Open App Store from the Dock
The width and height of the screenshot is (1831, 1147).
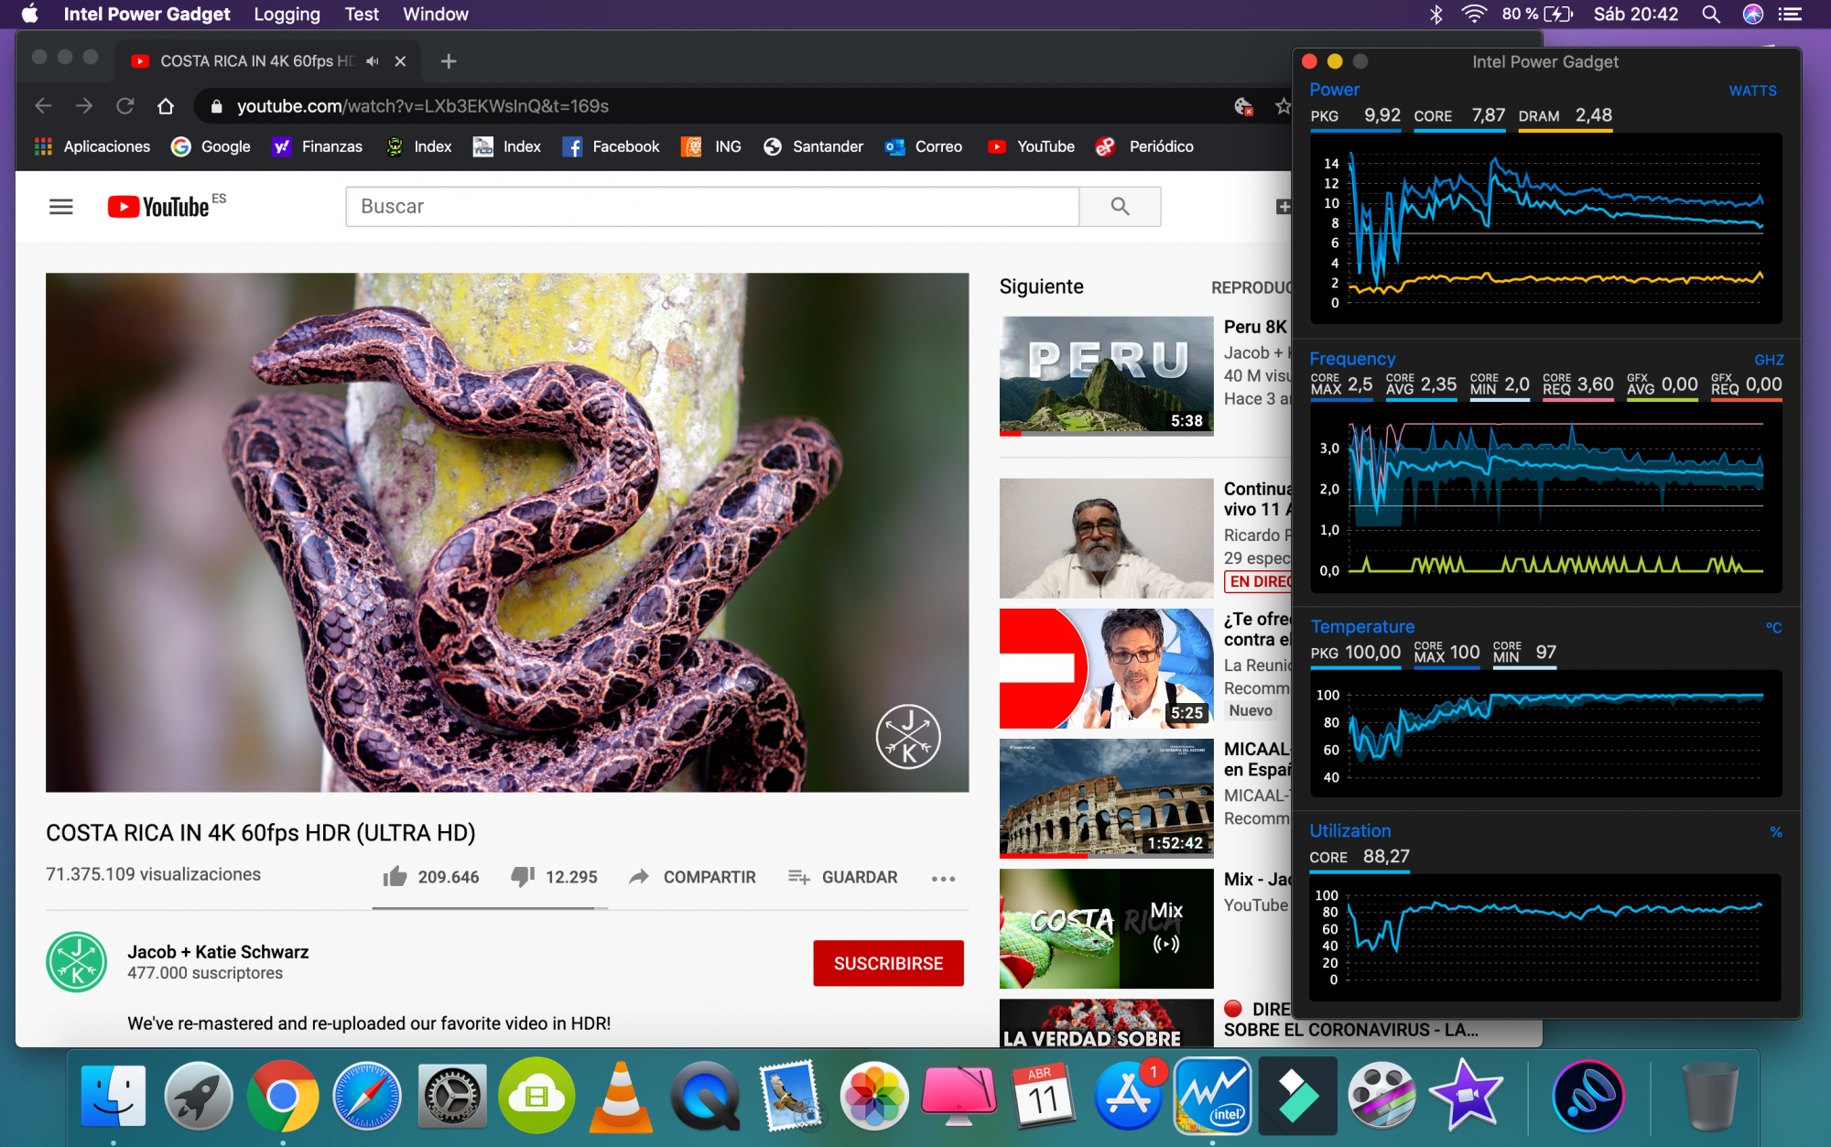click(x=1128, y=1095)
